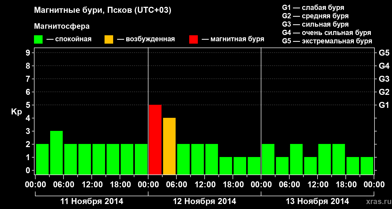Click the 'Магнитосфера' legend heading

click(62, 26)
